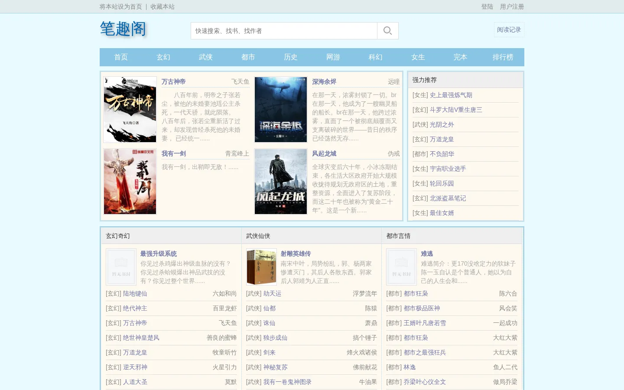The height and width of the screenshot is (390, 624).
Task: Open 都市之最强狂兵 book link
Action: coord(425,352)
